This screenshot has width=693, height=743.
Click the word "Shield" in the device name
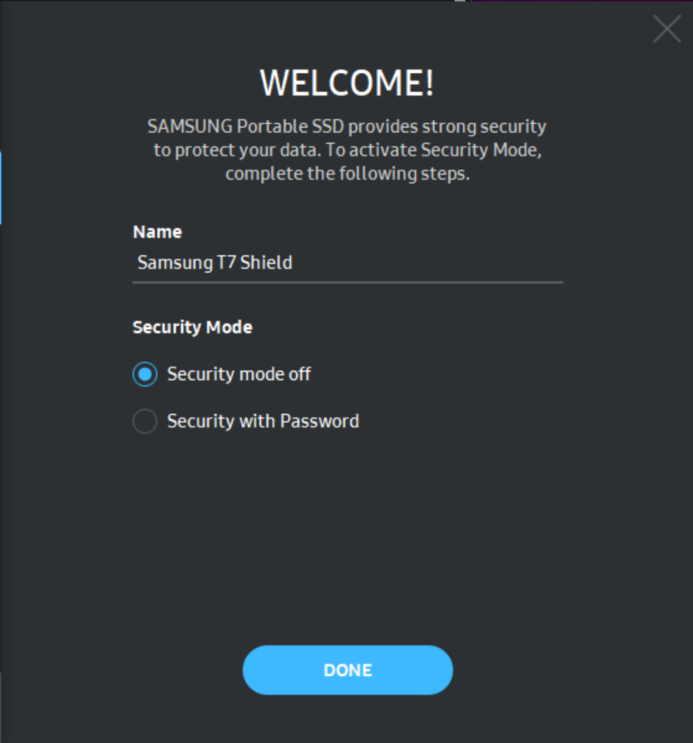266,263
